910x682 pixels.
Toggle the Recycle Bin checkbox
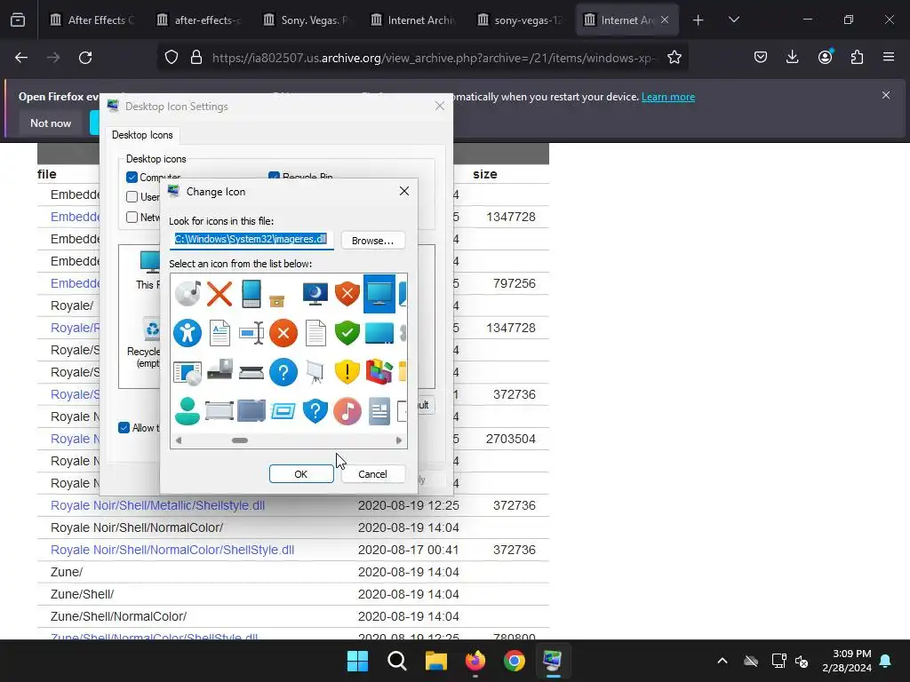coord(274,177)
